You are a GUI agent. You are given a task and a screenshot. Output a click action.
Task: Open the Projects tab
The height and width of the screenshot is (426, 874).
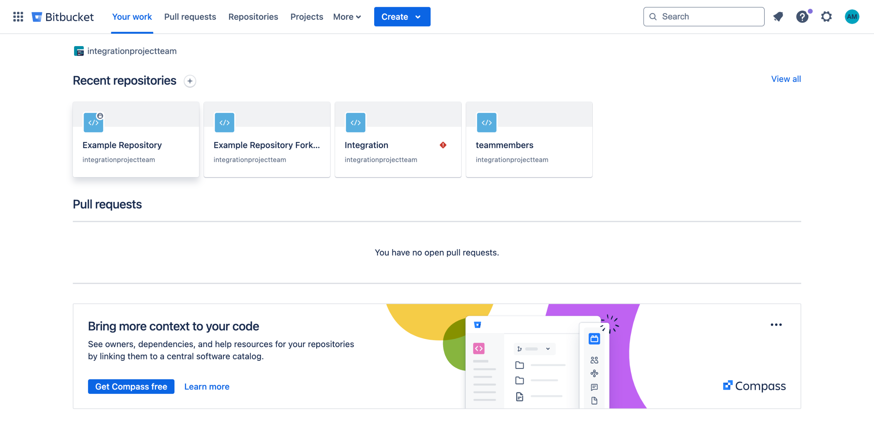(306, 16)
